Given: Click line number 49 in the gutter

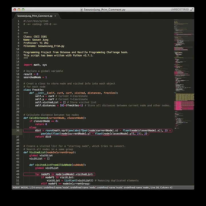Looking at the screenshot, I should [x=18, y=174].
